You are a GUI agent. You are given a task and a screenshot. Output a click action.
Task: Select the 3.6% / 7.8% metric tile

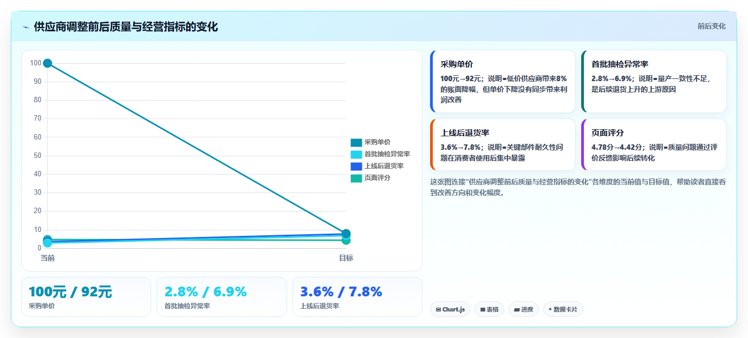(357, 297)
